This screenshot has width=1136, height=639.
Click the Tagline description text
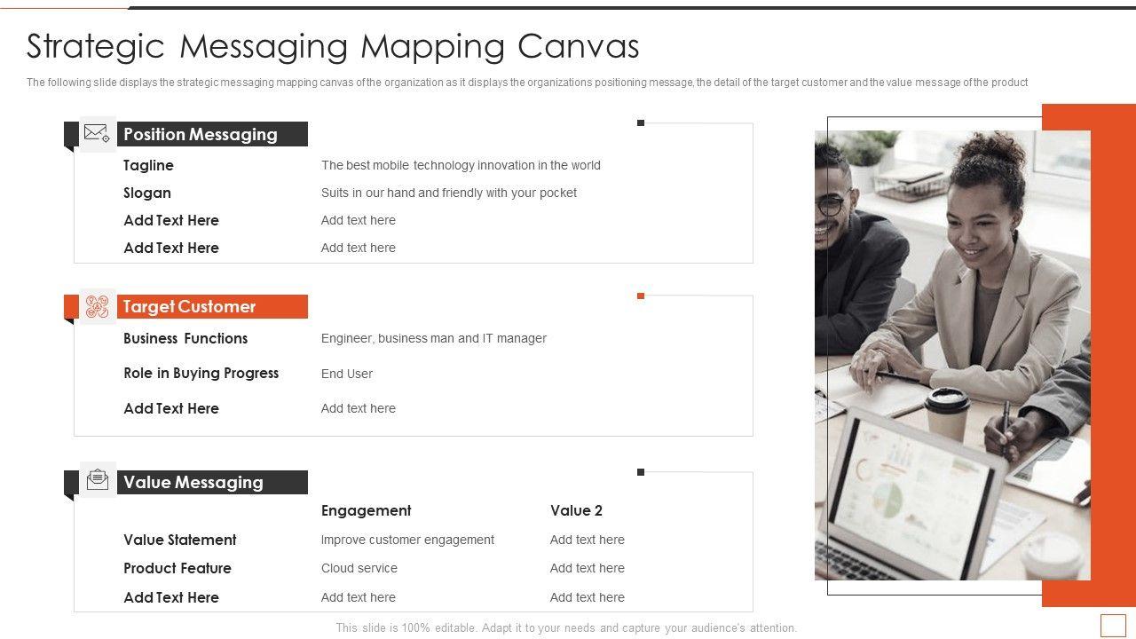(x=461, y=165)
